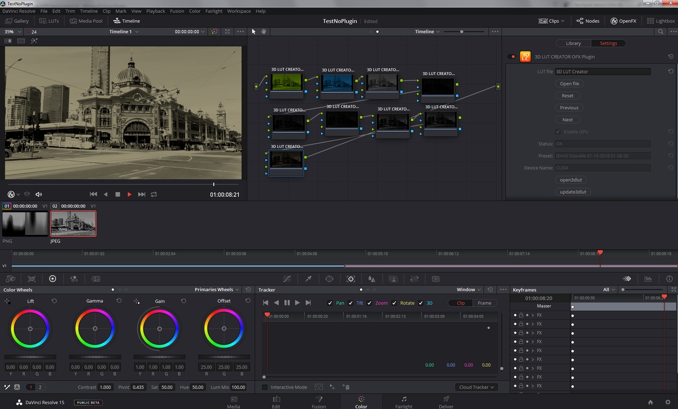Click the viewer audio mute speaker icon
This screenshot has height=409, width=678.
39,195
